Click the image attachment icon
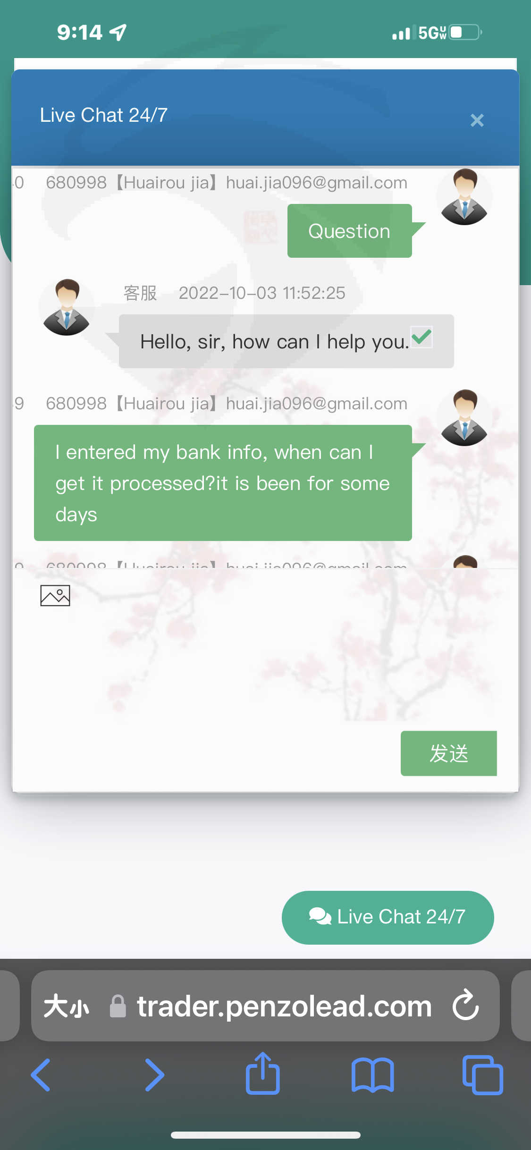Screen dimensions: 531x1150 [55, 595]
